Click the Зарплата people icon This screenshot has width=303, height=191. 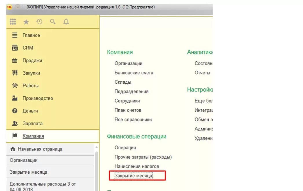[15, 123]
